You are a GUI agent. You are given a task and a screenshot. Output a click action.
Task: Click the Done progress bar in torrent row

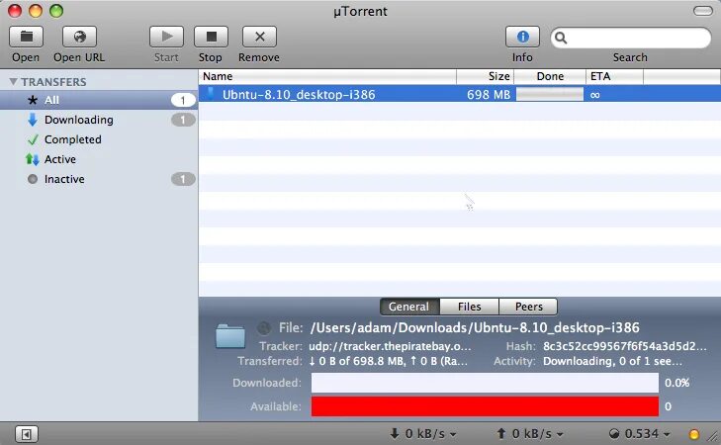coord(550,94)
